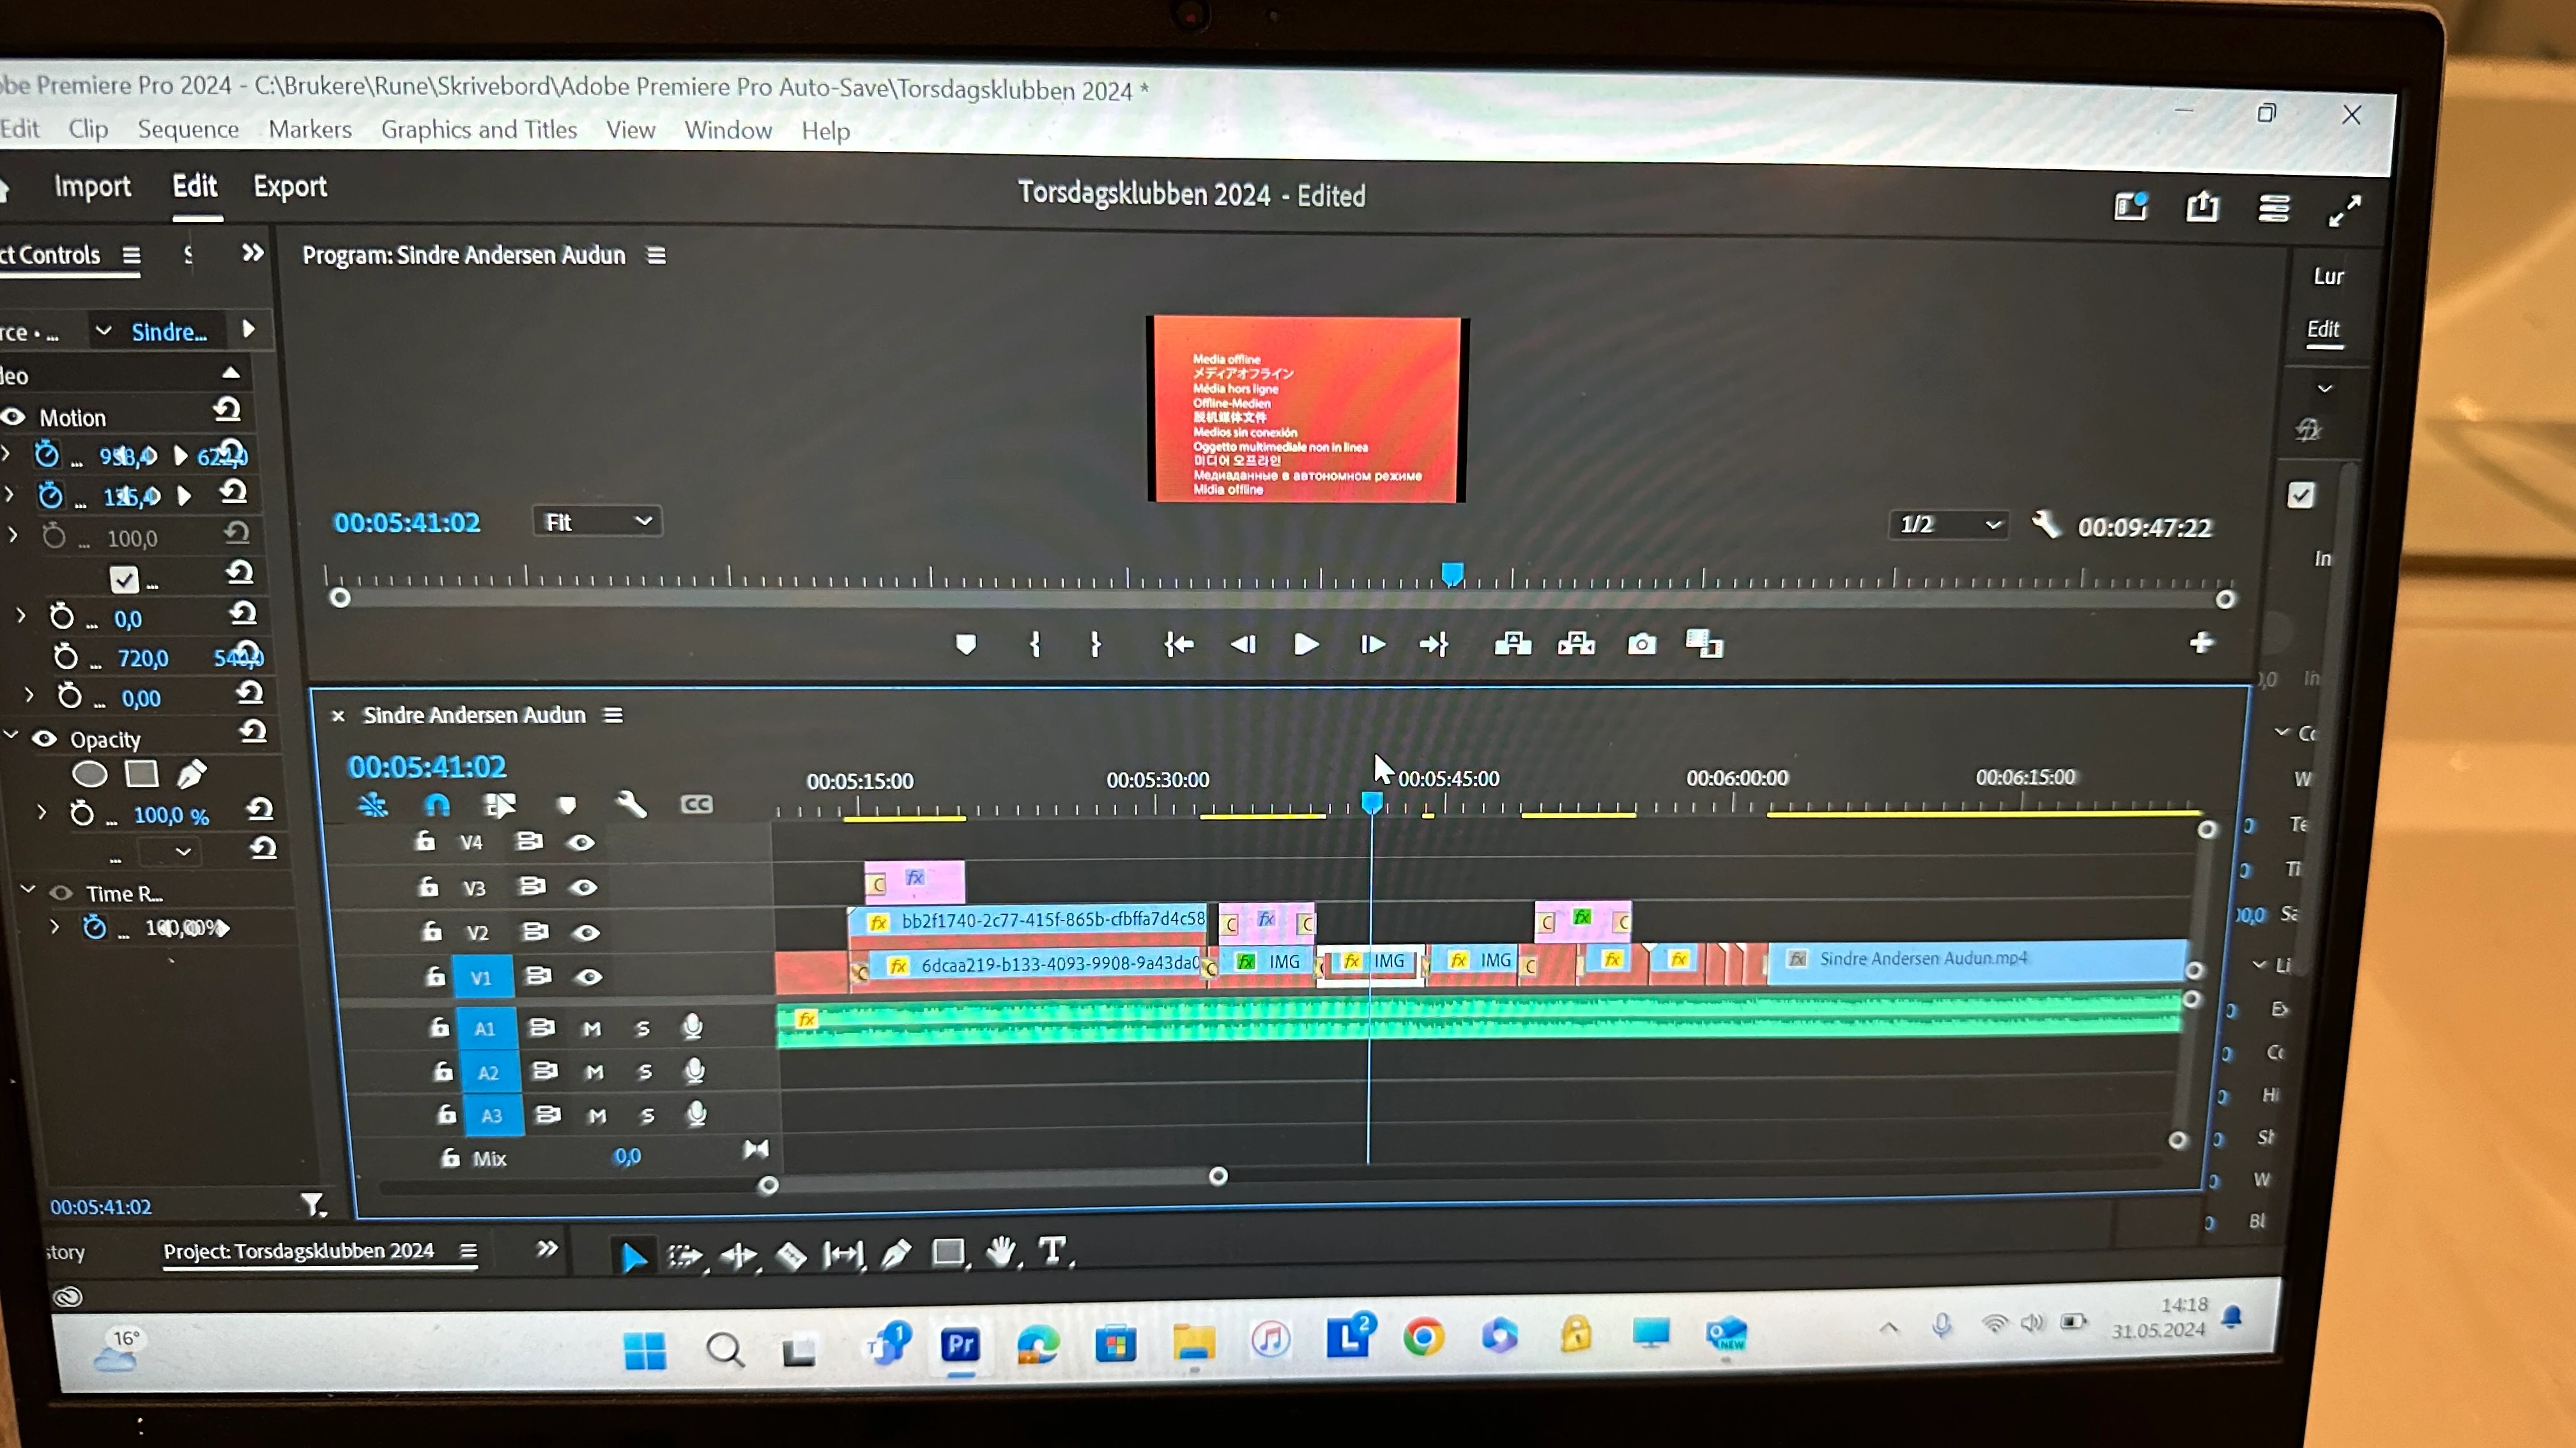Viewport: 2576px width, 1448px height.
Task: Toggle timeline snapping magnet icon
Action: pyautogui.click(x=437, y=804)
